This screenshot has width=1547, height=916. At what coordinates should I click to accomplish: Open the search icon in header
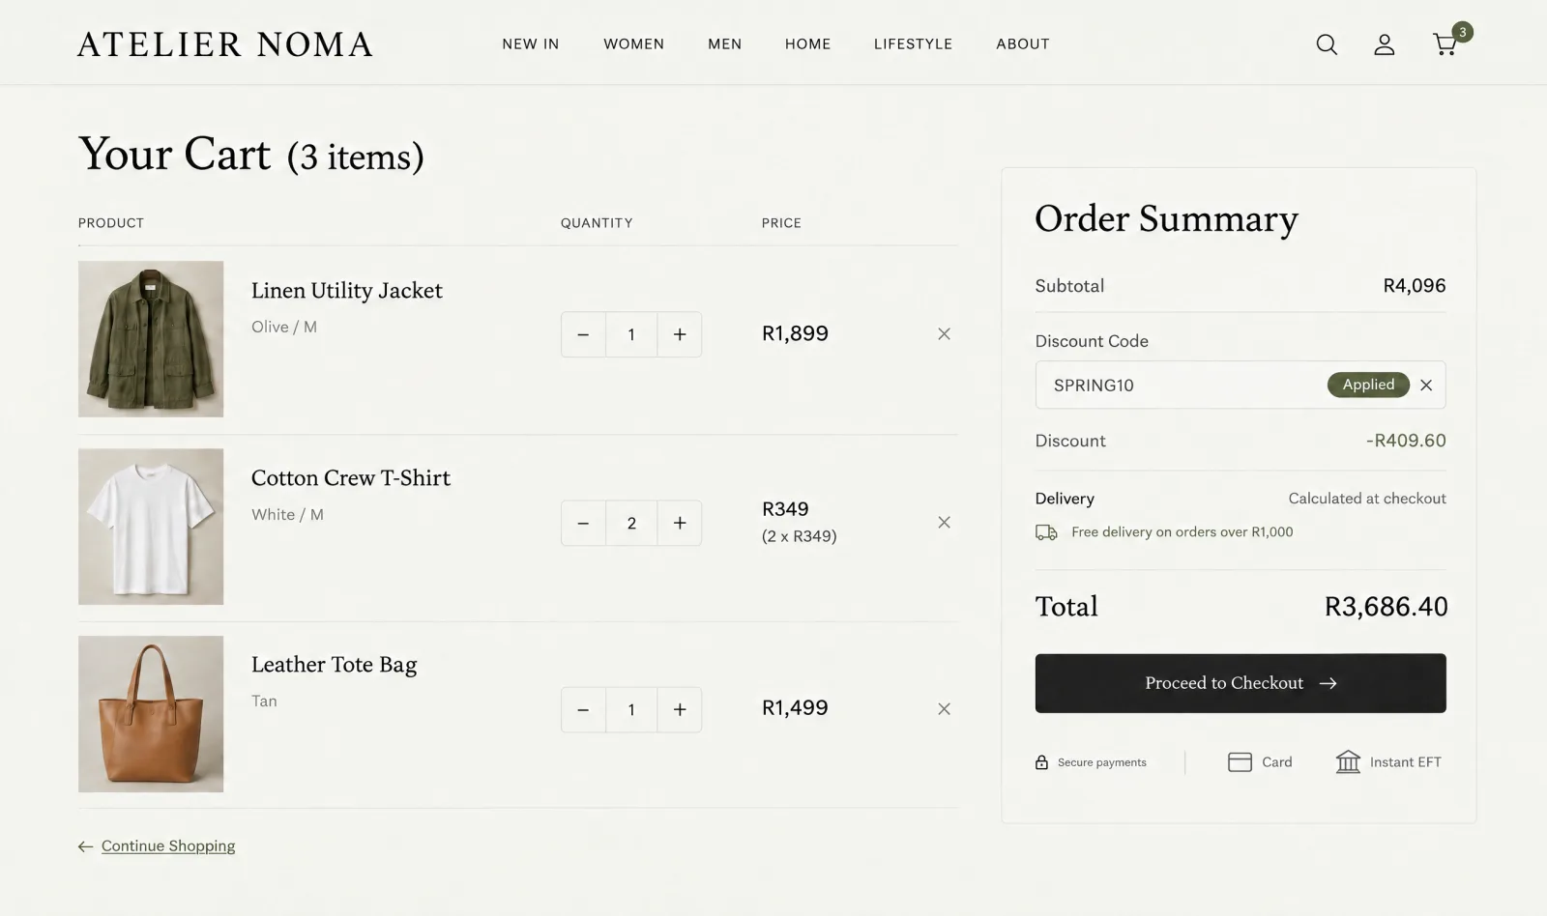point(1327,44)
